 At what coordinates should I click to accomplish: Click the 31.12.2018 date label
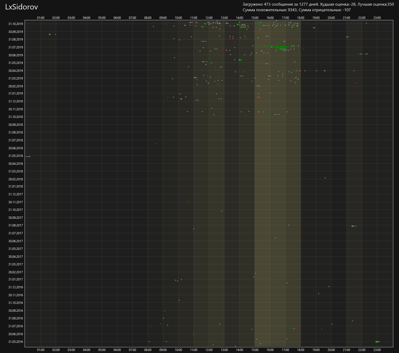pyautogui.click(x=16, y=101)
